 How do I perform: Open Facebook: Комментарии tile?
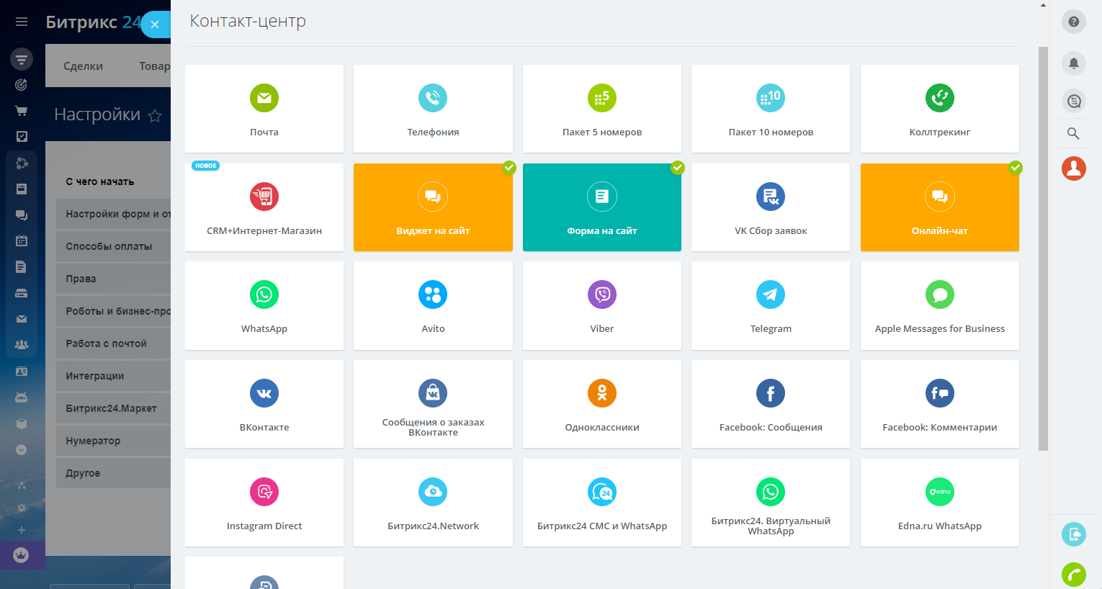tap(940, 404)
